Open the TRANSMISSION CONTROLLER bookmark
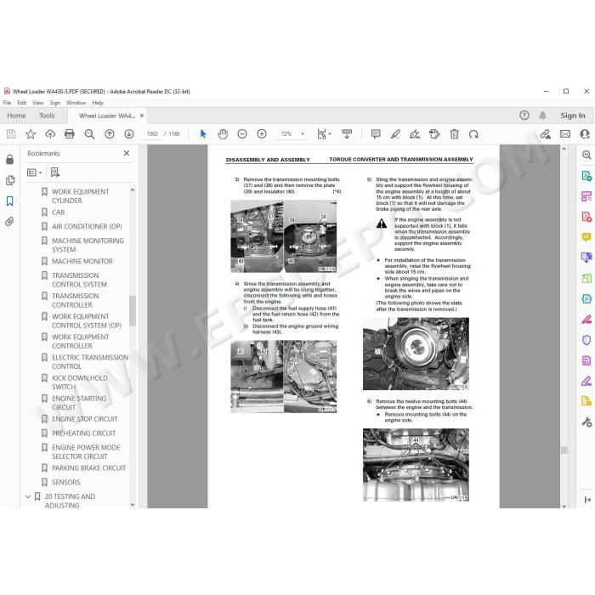This screenshot has height=595, width=595. (x=75, y=300)
